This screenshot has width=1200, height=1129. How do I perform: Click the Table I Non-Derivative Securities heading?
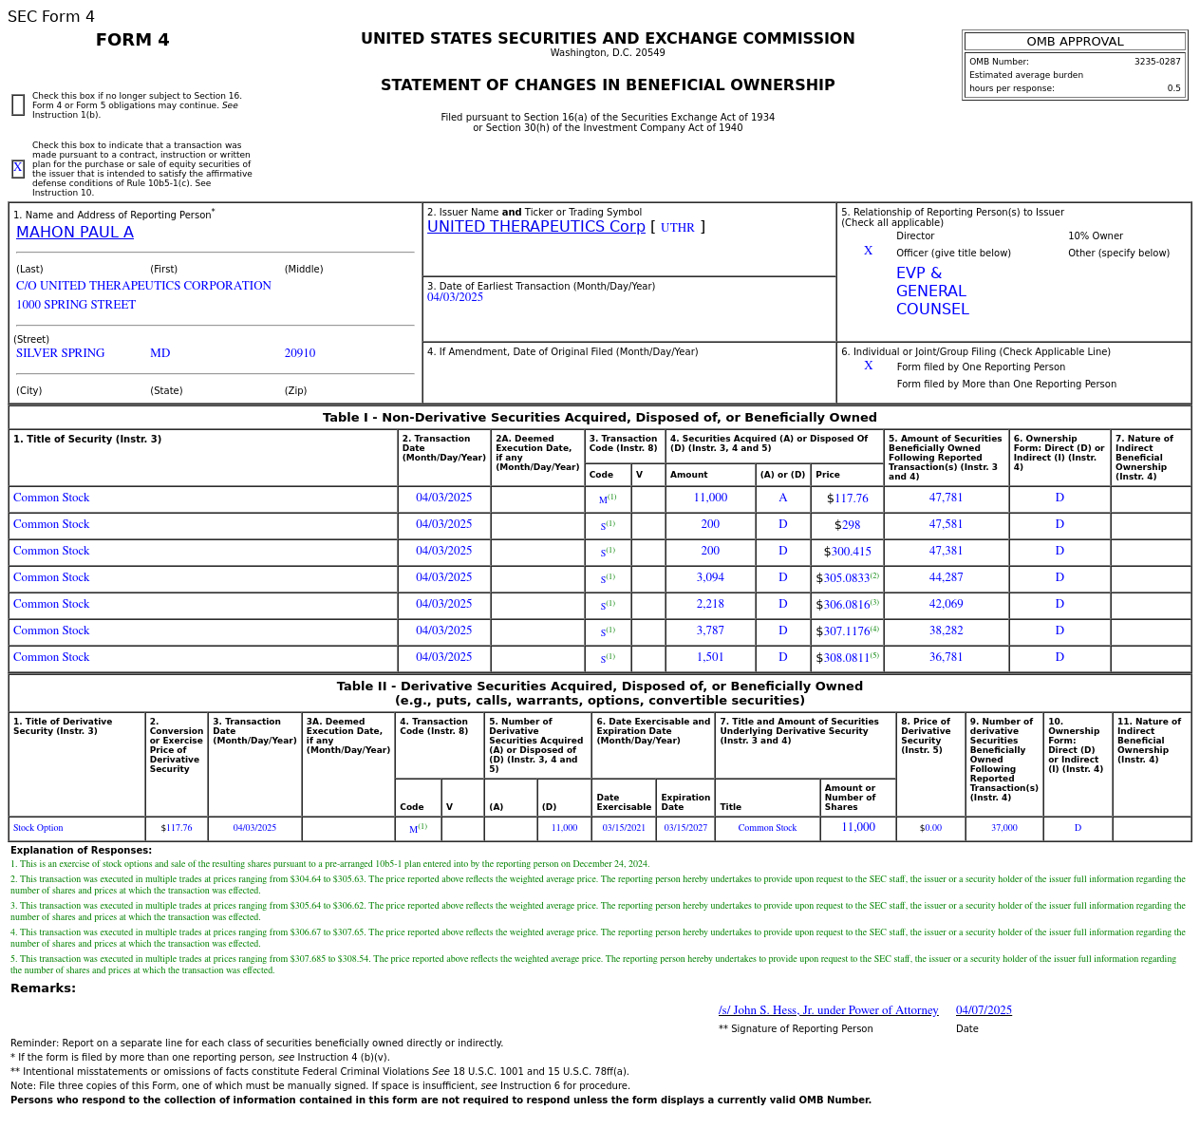pyautogui.click(x=600, y=418)
